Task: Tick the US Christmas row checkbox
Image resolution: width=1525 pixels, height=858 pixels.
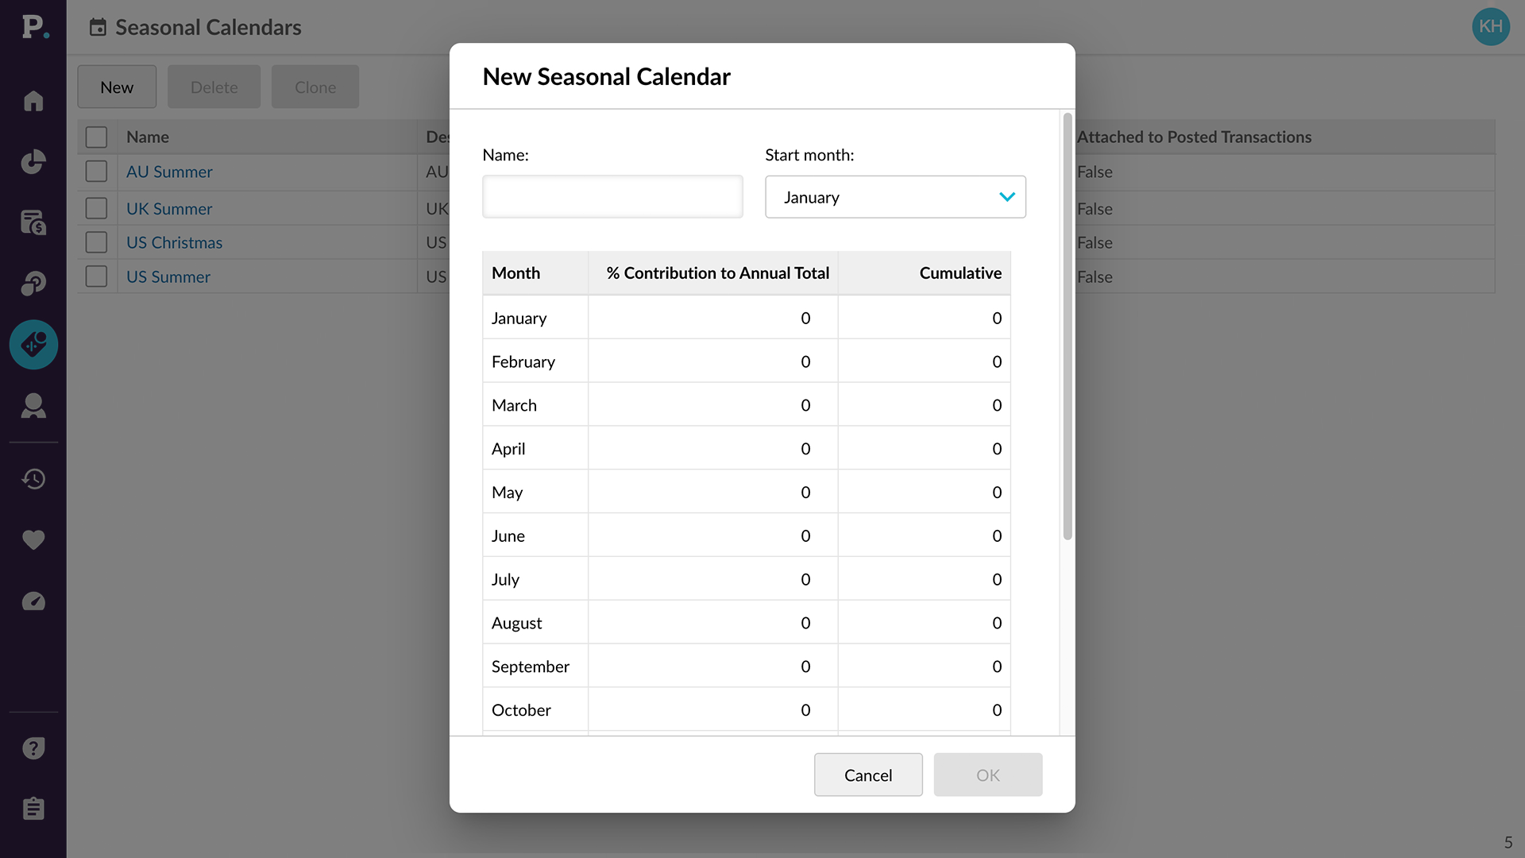Action: coord(96,242)
